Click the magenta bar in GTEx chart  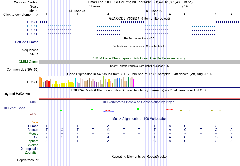[x=134, y=83]
